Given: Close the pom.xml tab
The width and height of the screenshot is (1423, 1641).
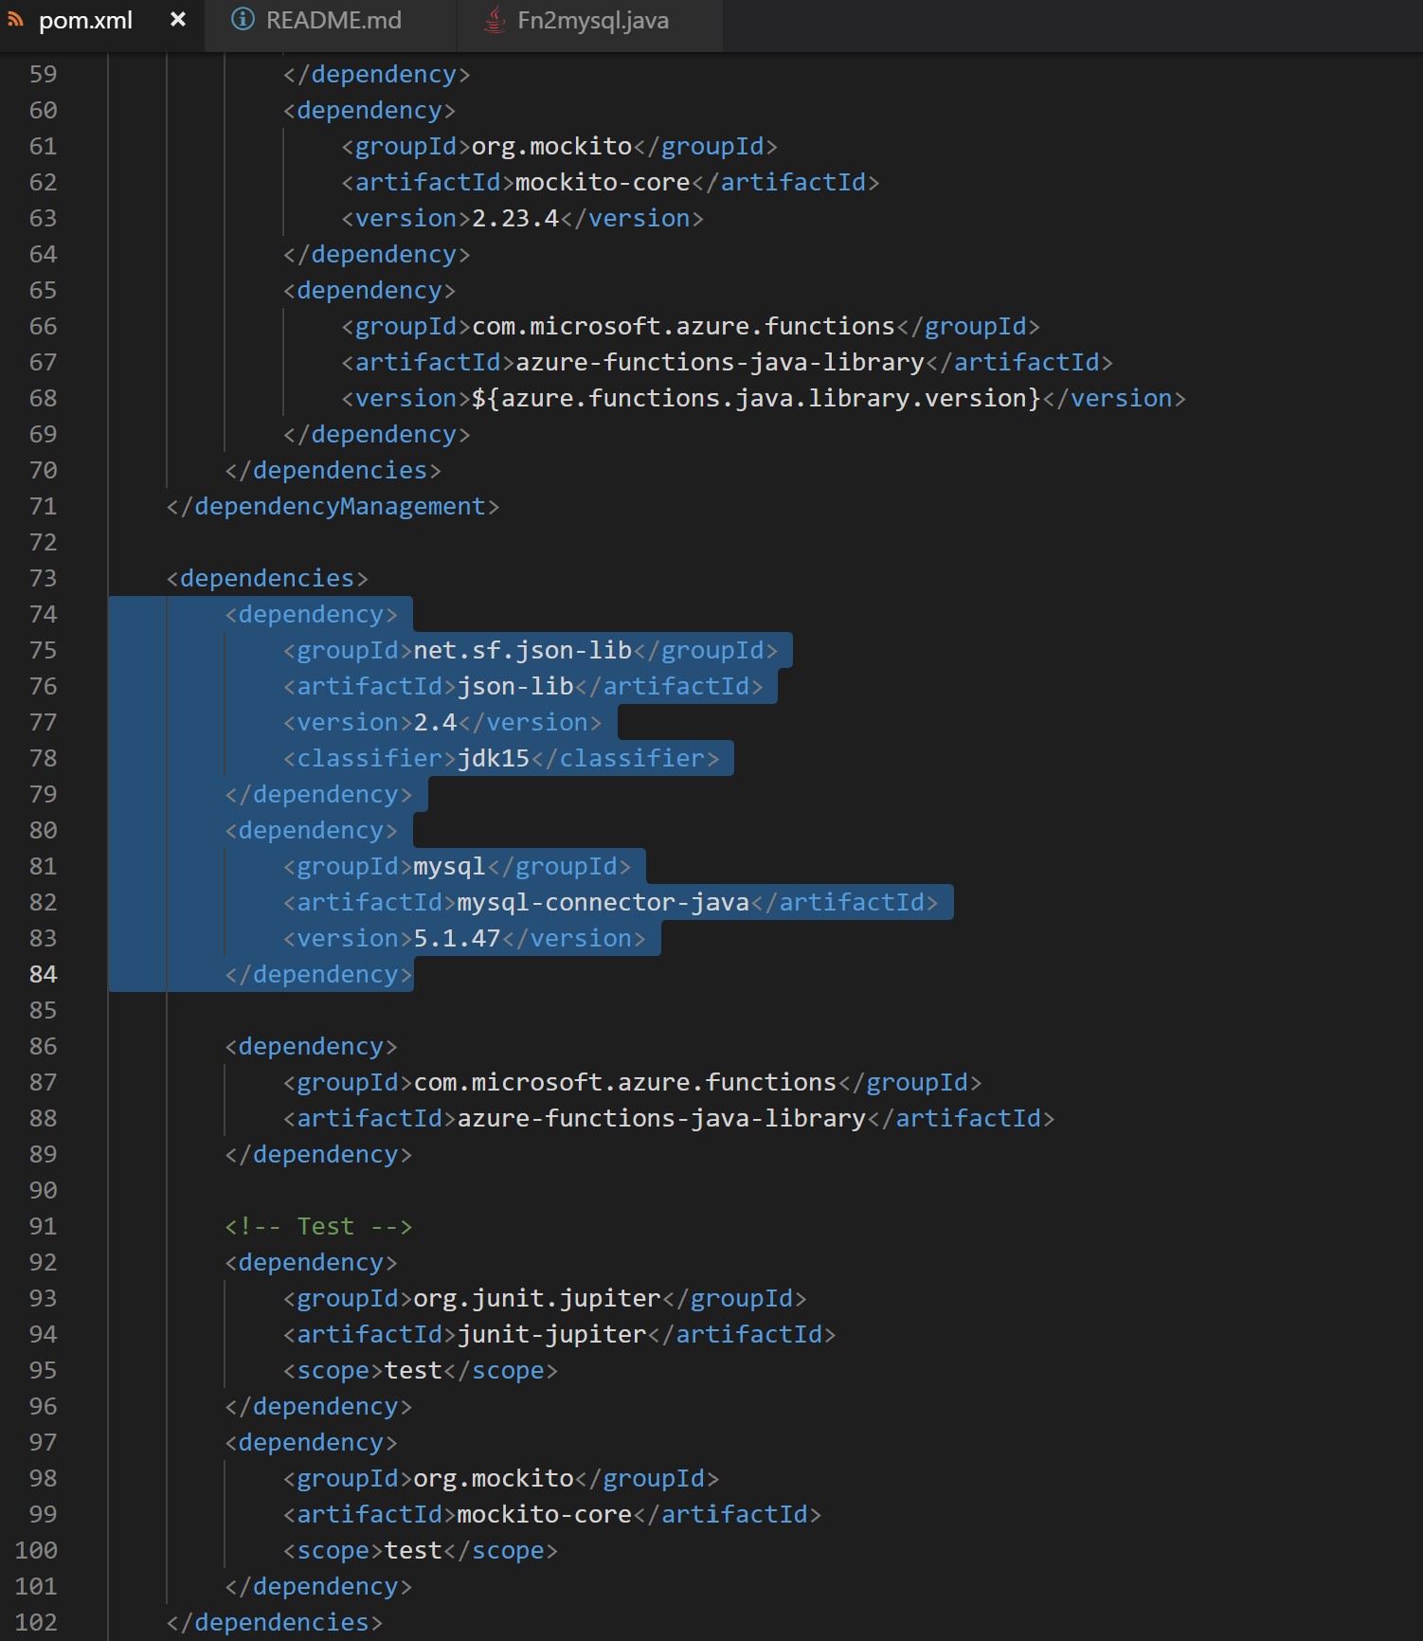Looking at the screenshot, I should (x=177, y=20).
